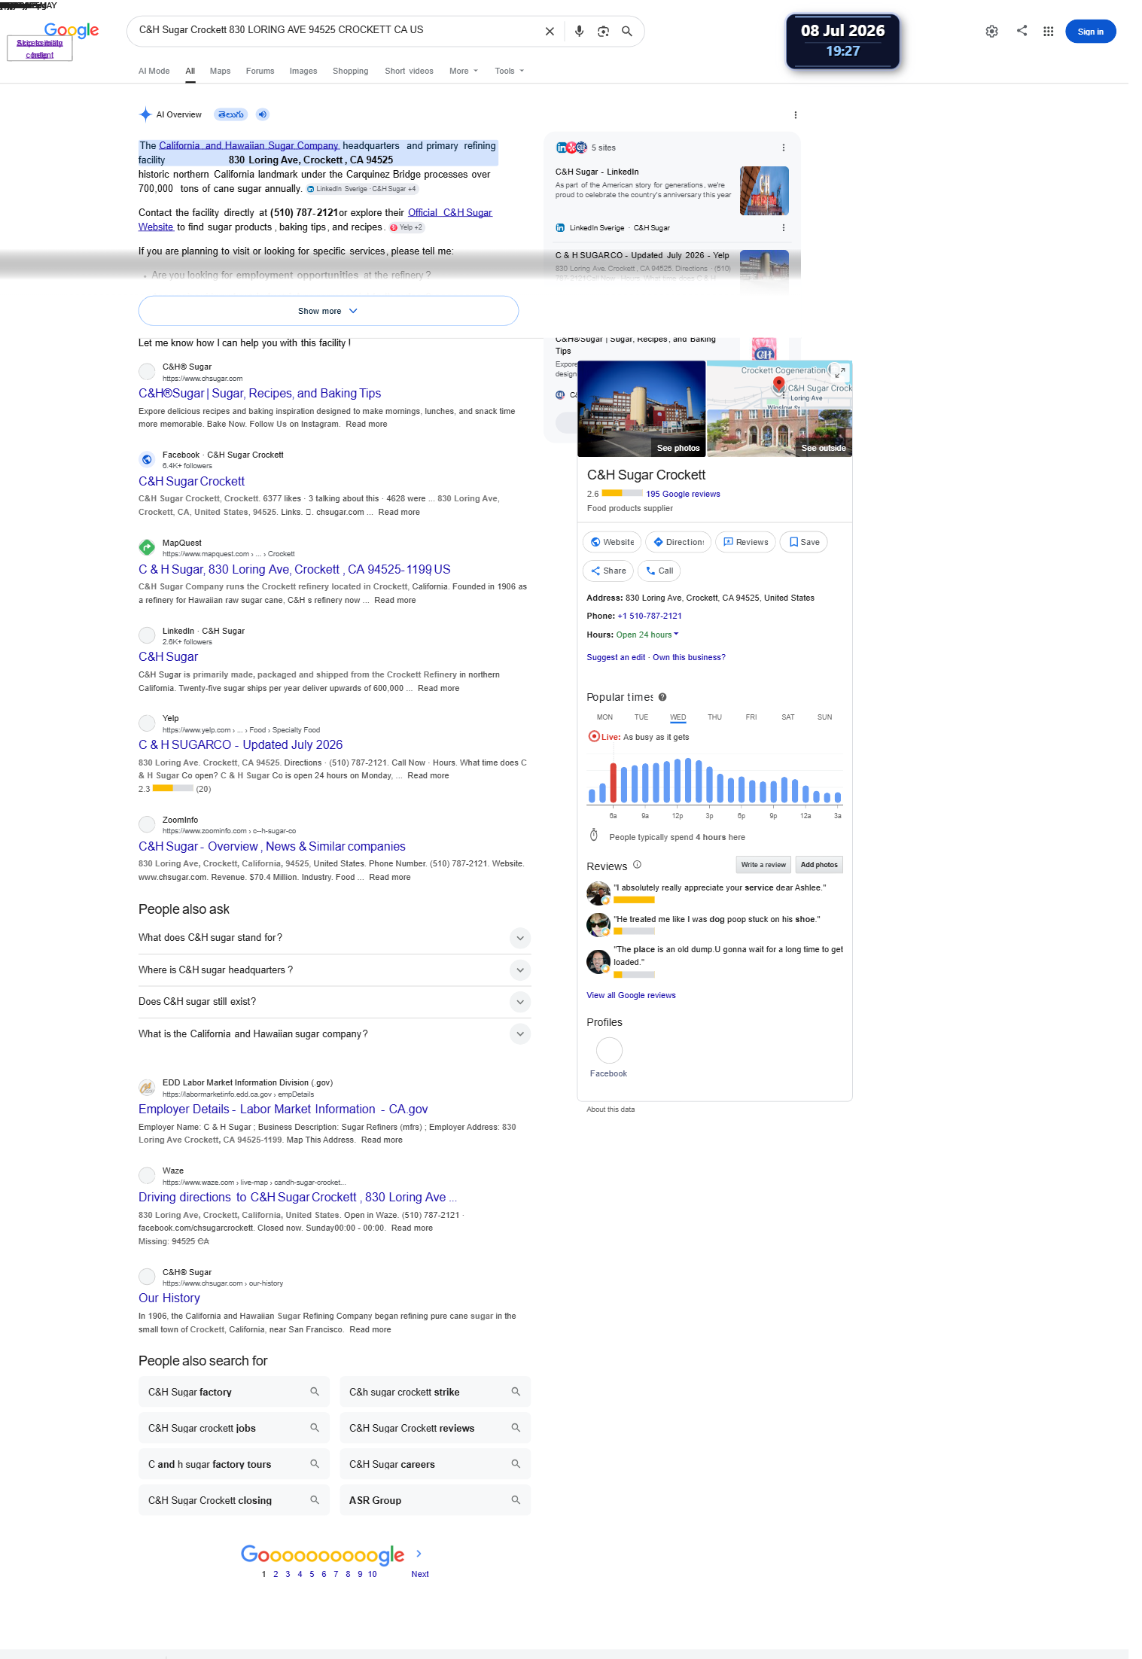
Task: Toggle AI Overview Telugu language chip
Action: coord(230,114)
